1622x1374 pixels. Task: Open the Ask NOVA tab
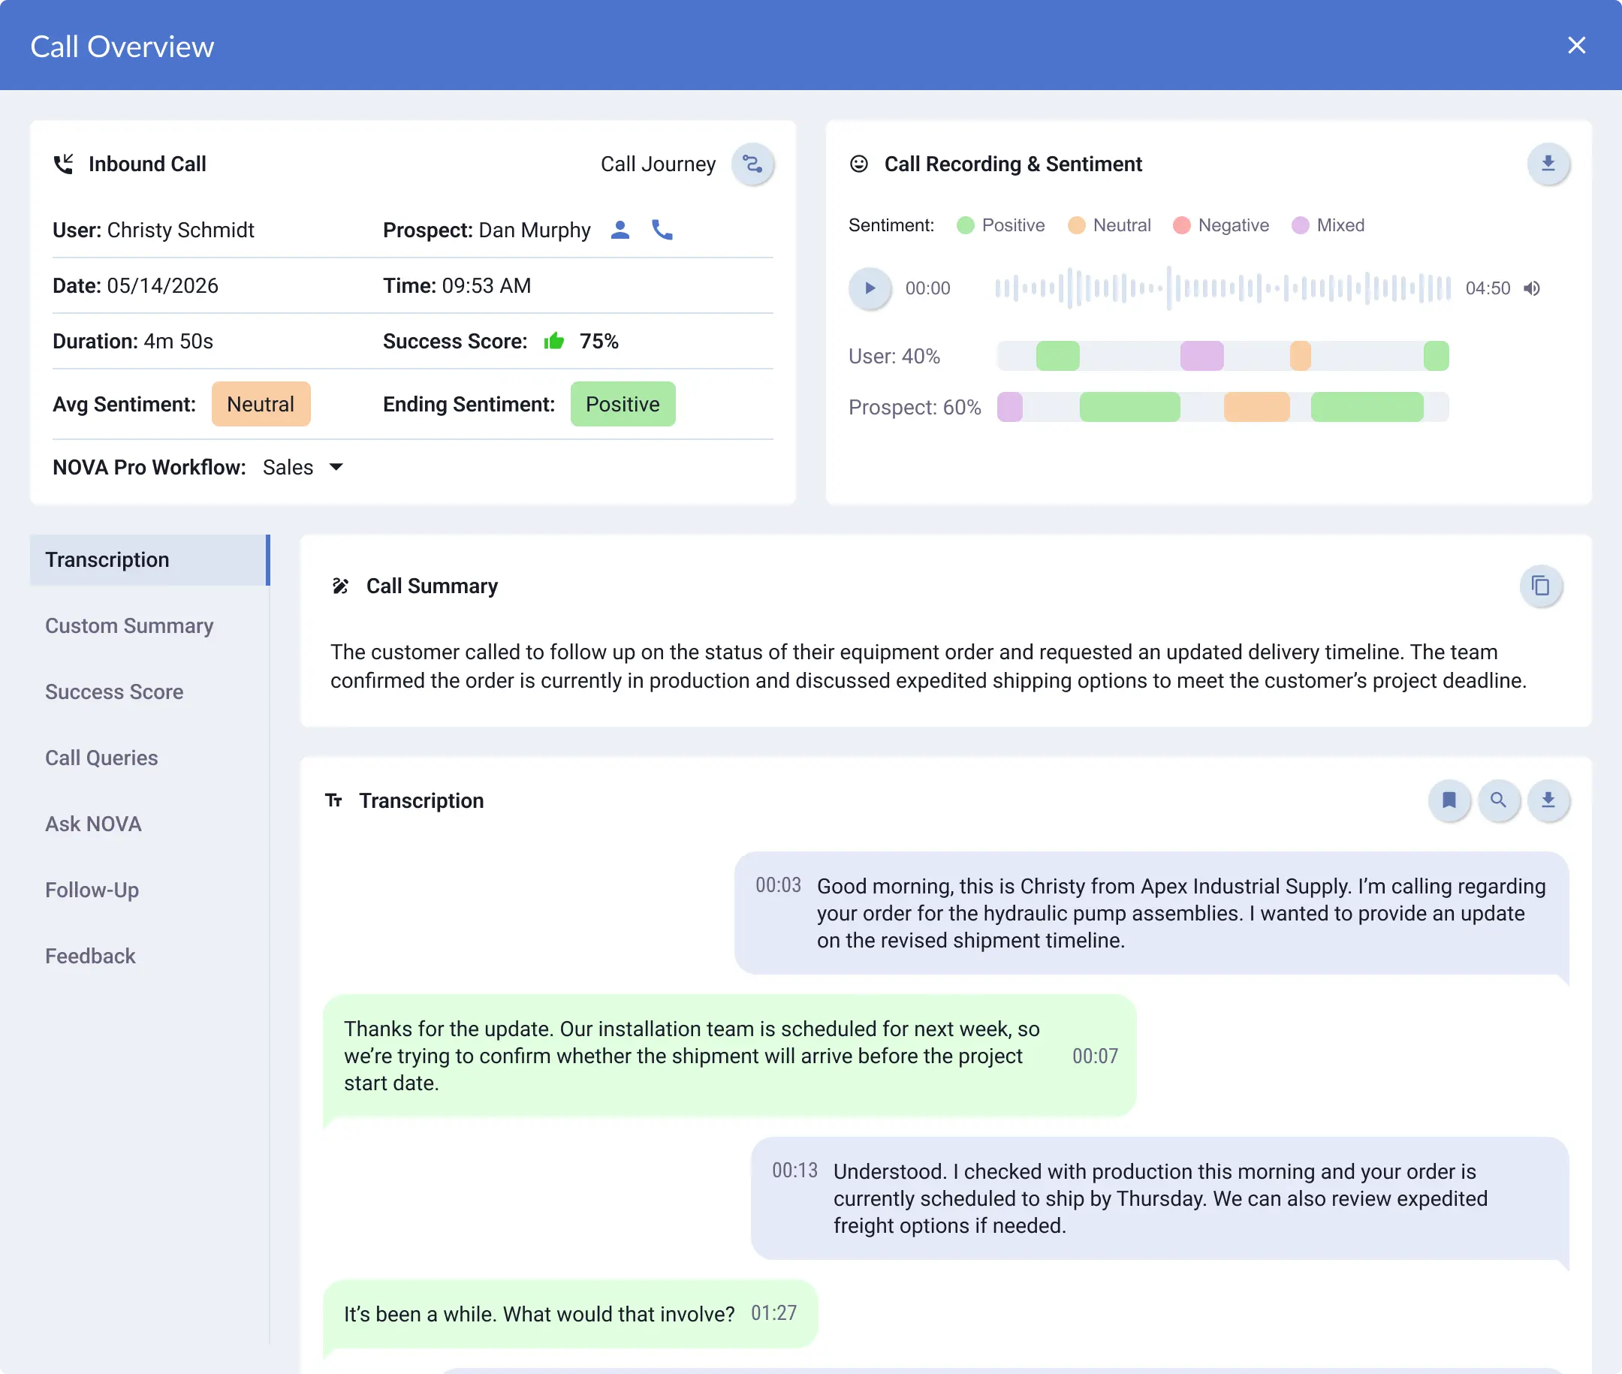click(93, 824)
